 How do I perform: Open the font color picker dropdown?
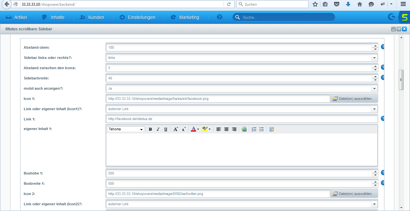pyautogui.click(x=198, y=129)
